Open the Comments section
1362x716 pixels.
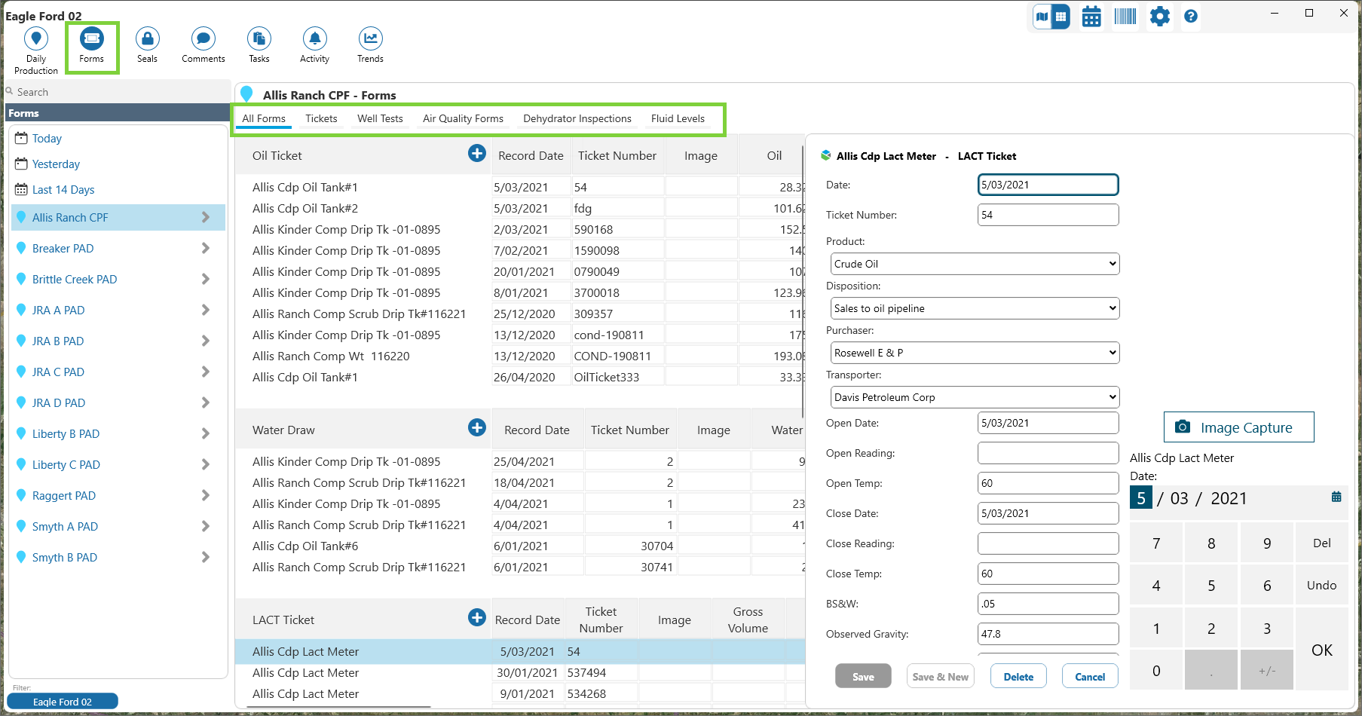point(203,39)
